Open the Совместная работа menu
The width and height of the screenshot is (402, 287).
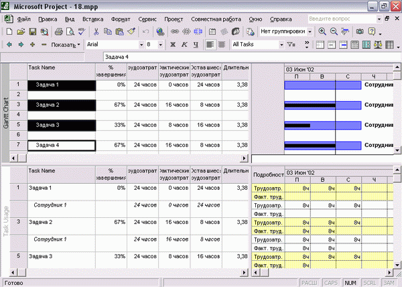[216, 19]
